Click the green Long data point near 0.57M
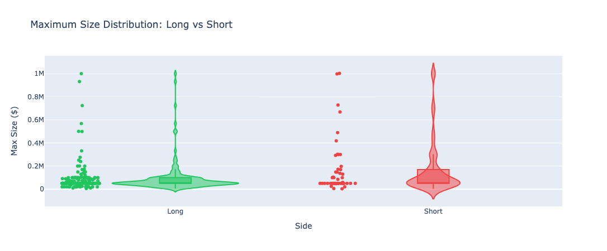This screenshot has width=607, height=251. [x=81, y=124]
